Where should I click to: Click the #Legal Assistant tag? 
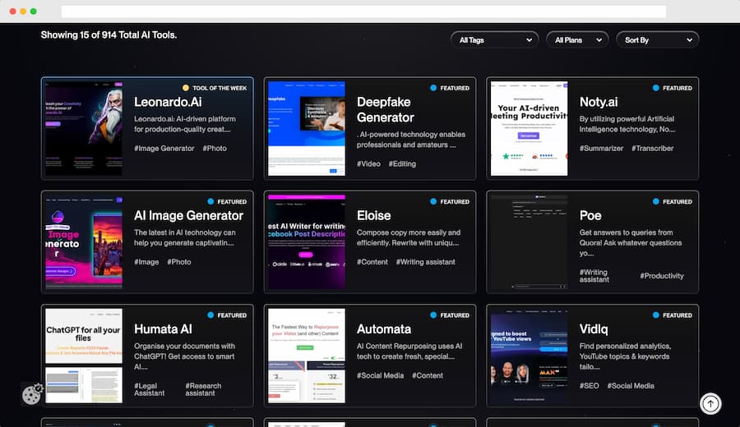tap(149, 389)
